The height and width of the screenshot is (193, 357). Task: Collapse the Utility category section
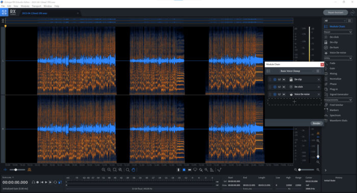click(350, 58)
